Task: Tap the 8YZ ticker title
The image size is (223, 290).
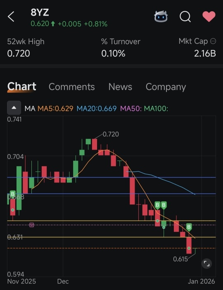Action: point(40,12)
